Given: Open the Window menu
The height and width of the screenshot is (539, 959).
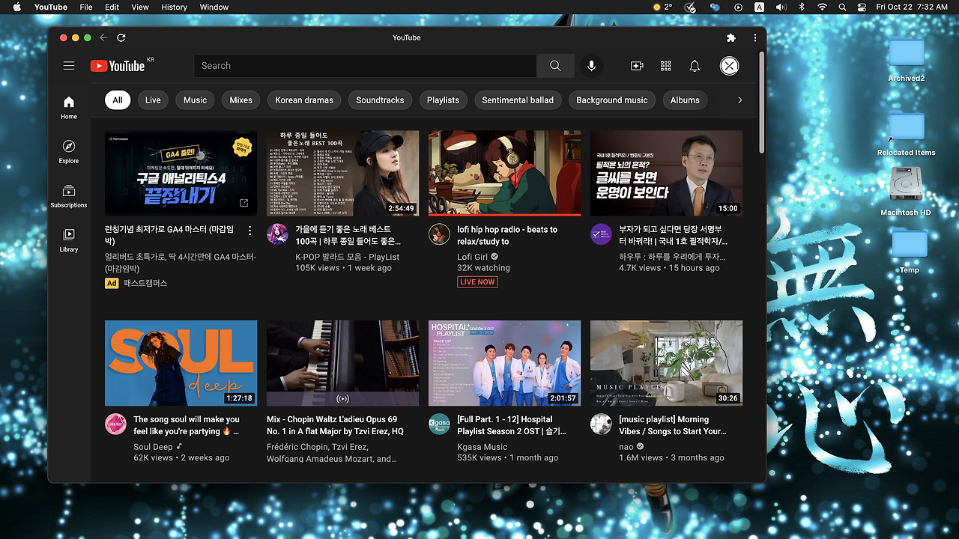Looking at the screenshot, I should [x=214, y=7].
